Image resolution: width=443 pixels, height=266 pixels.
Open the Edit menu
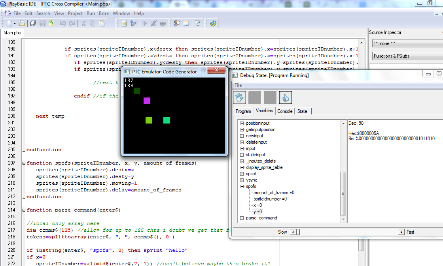click(28, 13)
